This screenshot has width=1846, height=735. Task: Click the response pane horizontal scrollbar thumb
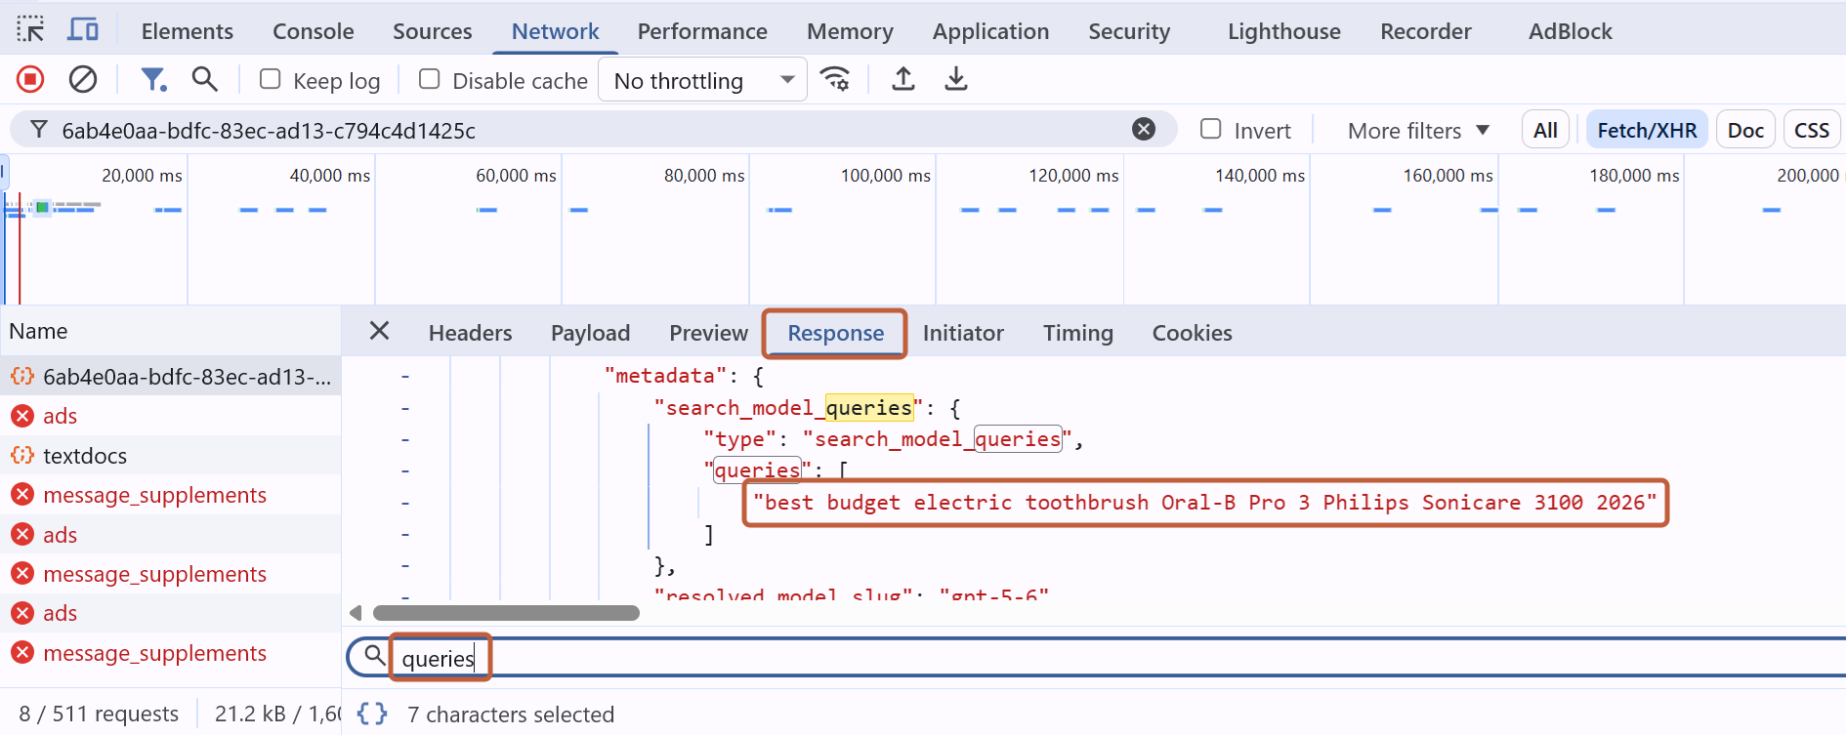tap(506, 613)
